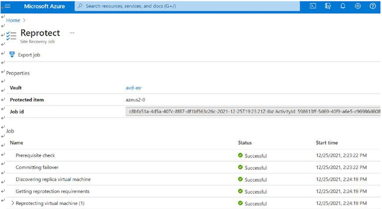Click the Reprotect job checklist icon
The height and width of the screenshot is (209, 382).
(x=11, y=36)
